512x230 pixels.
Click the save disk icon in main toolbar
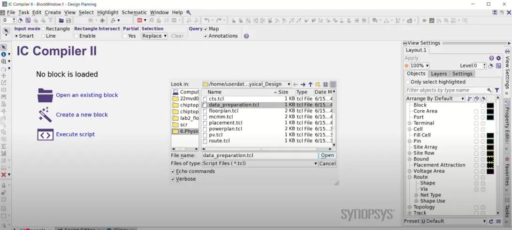(x=68, y=20)
